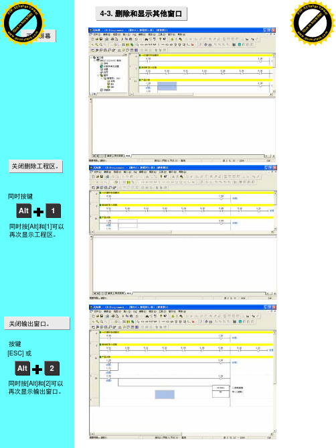Open 插入 menu in middle screenshot
336x448 pixels.
127,172
